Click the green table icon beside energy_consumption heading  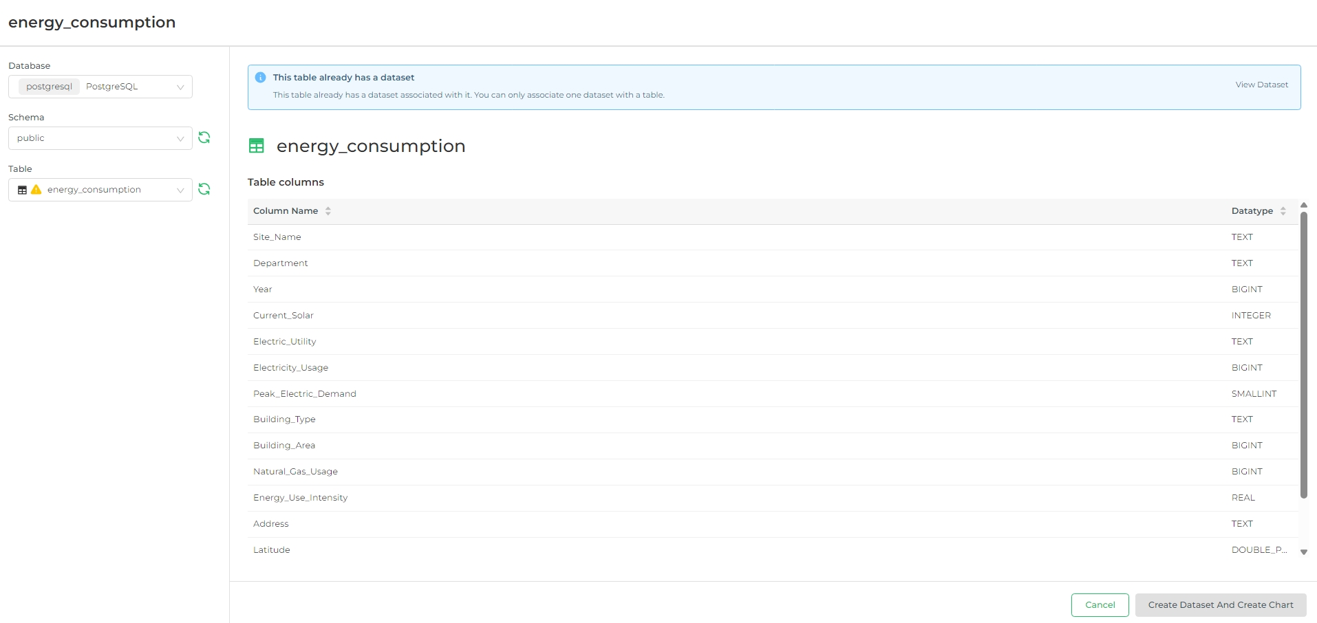[257, 146]
